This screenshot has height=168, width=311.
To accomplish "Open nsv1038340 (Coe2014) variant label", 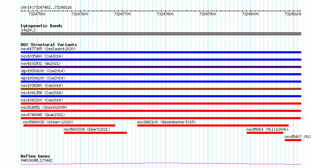I will (x=42, y=85).
